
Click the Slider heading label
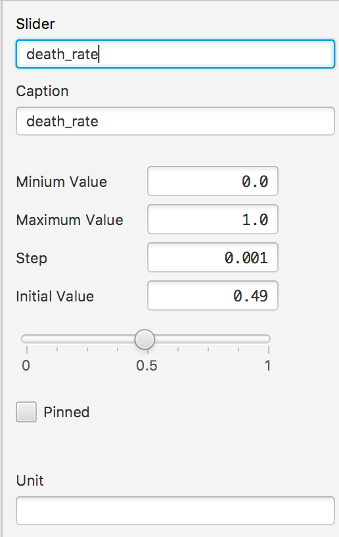35,24
